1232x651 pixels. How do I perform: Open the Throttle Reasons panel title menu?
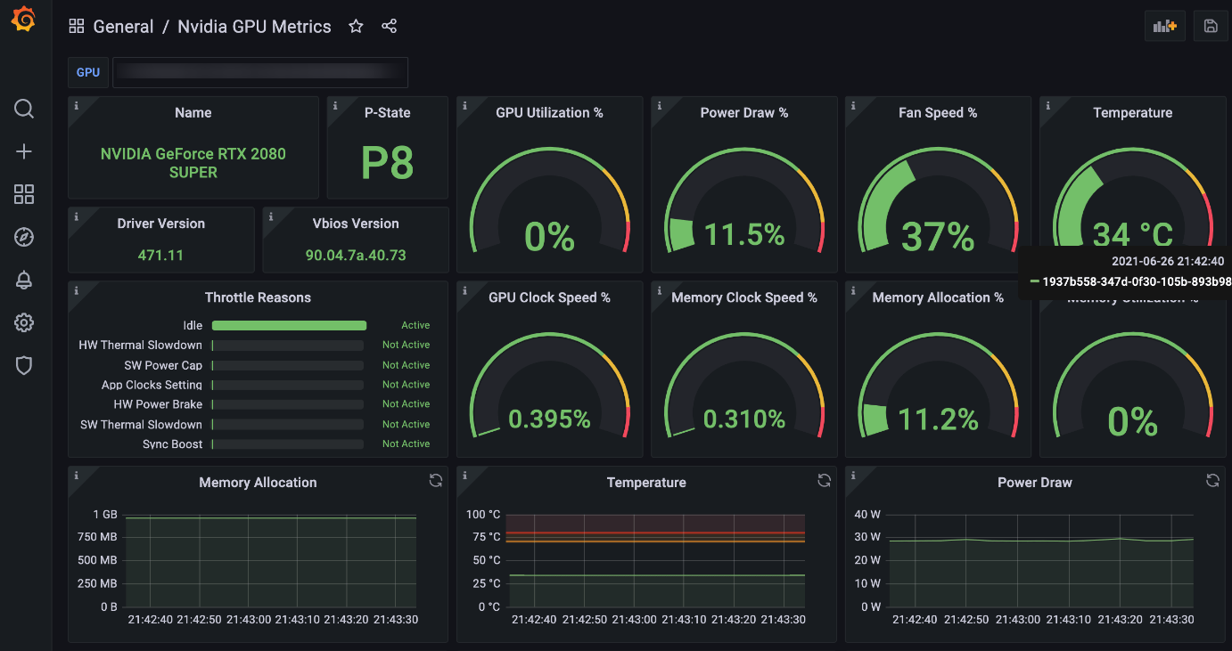pyautogui.click(x=258, y=297)
